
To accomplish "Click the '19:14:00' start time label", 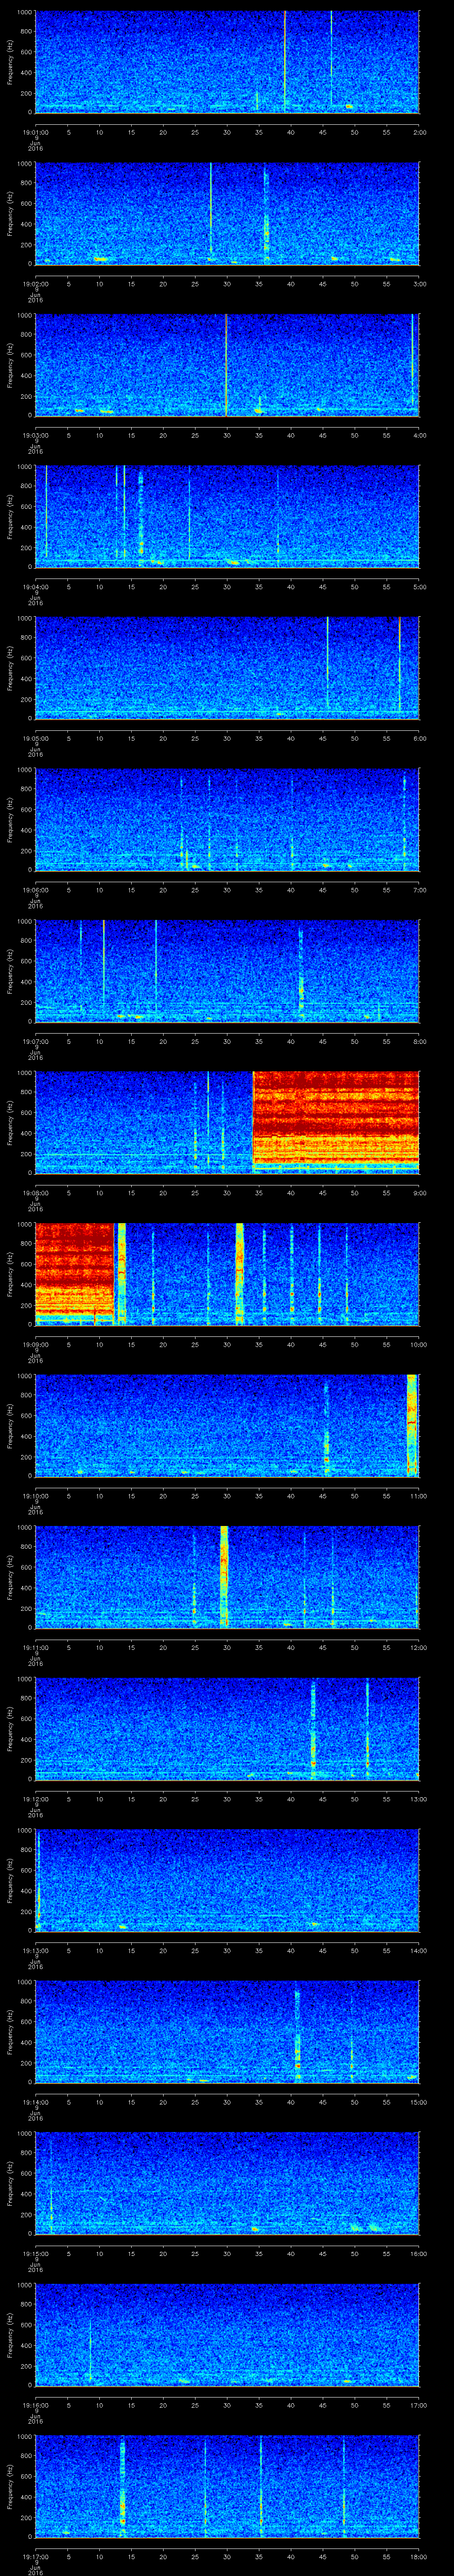I will point(35,2102).
